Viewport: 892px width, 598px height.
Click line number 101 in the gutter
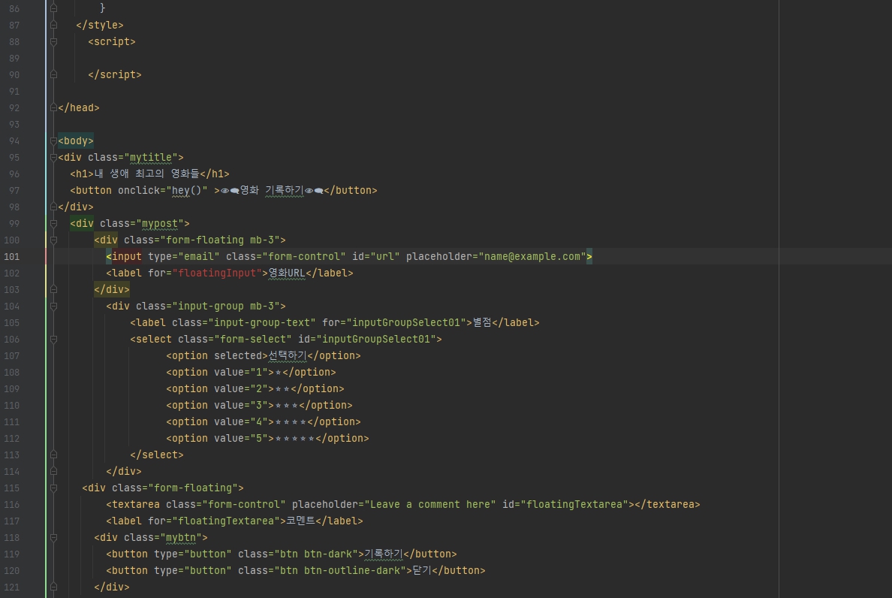coord(11,257)
